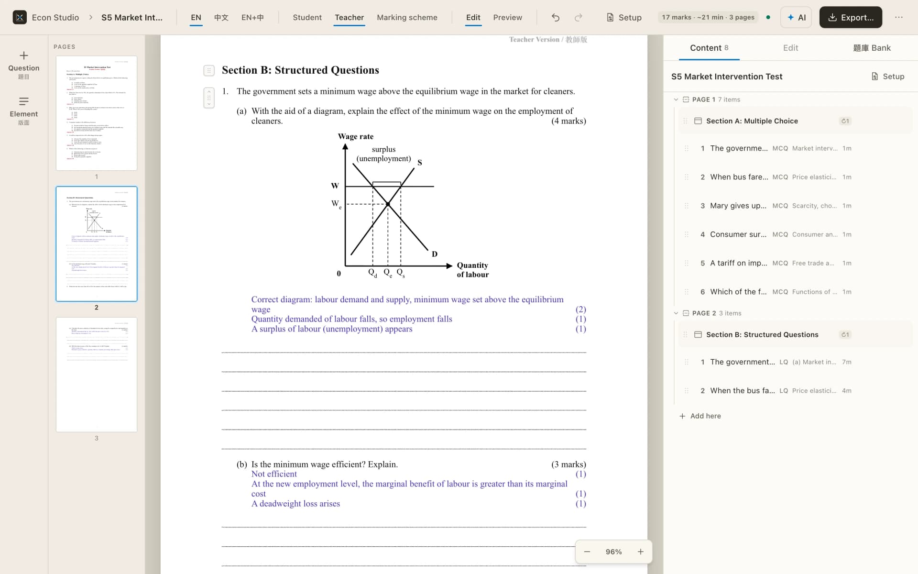Screen dimensions: 918x574
Task: Grab the handle of 'Consumer sur...' row
Action: (x=687, y=234)
